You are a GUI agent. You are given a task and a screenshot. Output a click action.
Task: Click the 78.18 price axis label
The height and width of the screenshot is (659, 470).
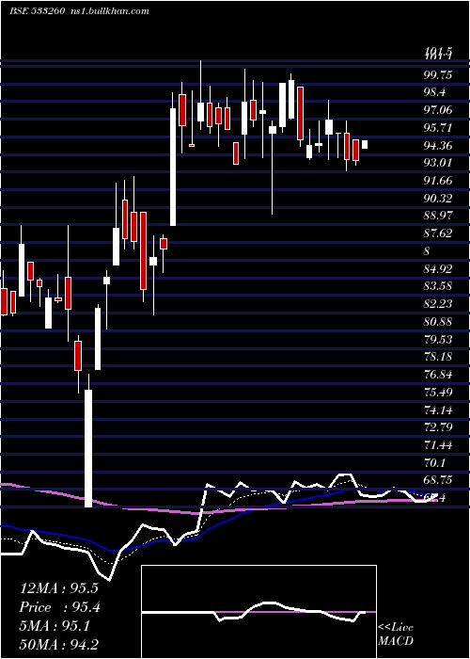[x=438, y=357]
